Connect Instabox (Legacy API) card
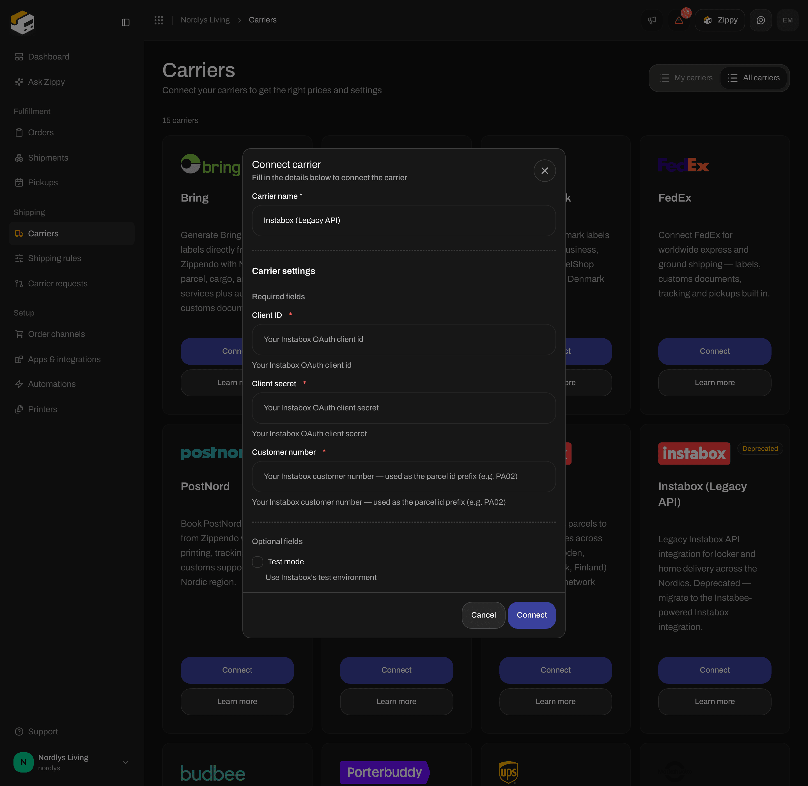 click(714, 670)
